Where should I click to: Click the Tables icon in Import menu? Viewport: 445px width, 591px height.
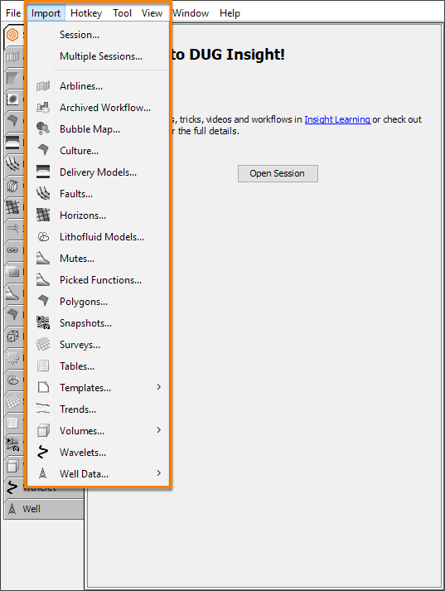(43, 366)
